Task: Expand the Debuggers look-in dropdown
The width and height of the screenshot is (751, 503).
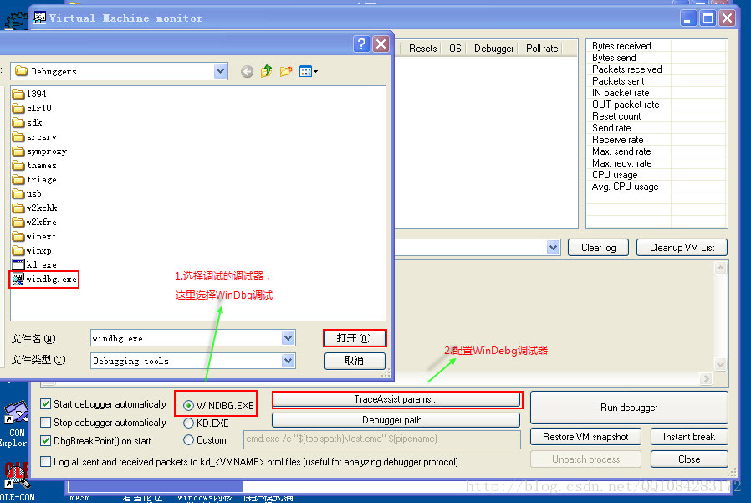Action: pyautogui.click(x=220, y=71)
